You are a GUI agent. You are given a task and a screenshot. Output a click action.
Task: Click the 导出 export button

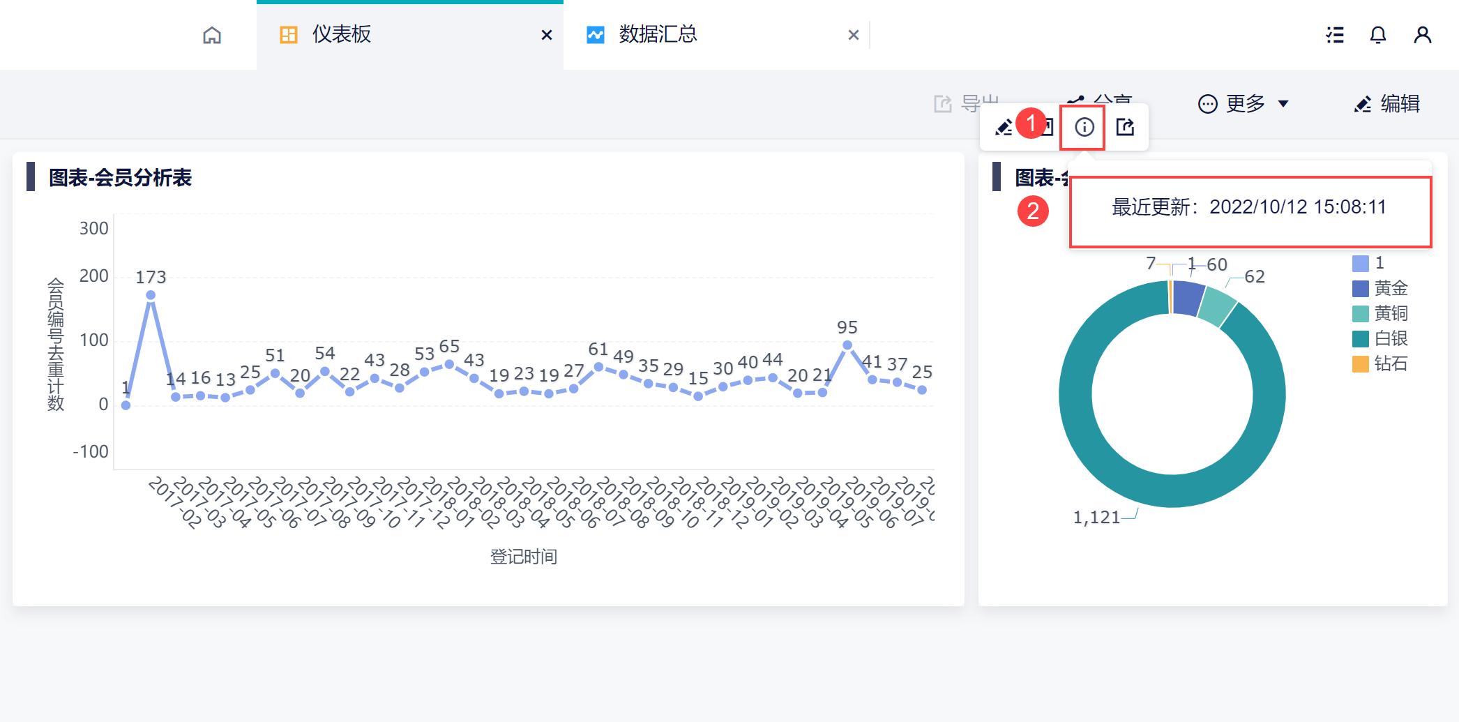tap(967, 104)
